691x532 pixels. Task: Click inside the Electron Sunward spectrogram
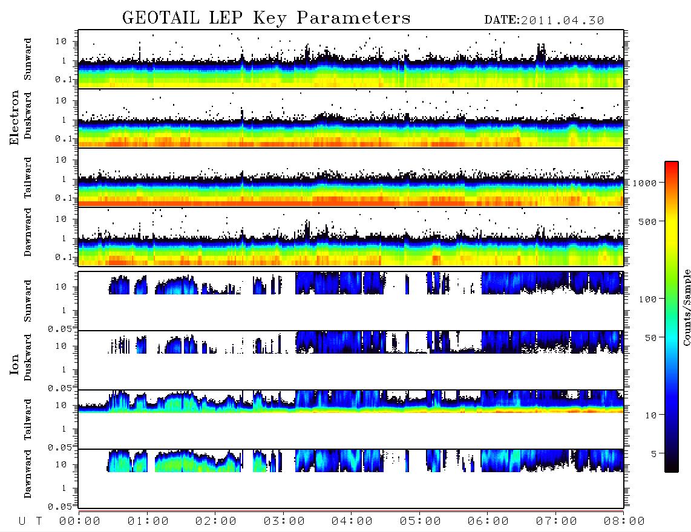tap(351, 59)
